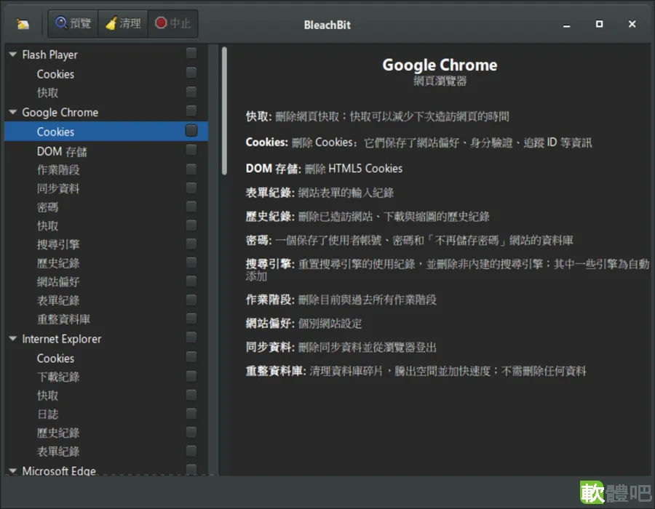
Task: Check the Google Chrome 表單紀錄 checkbox
Action: pos(191,300)
